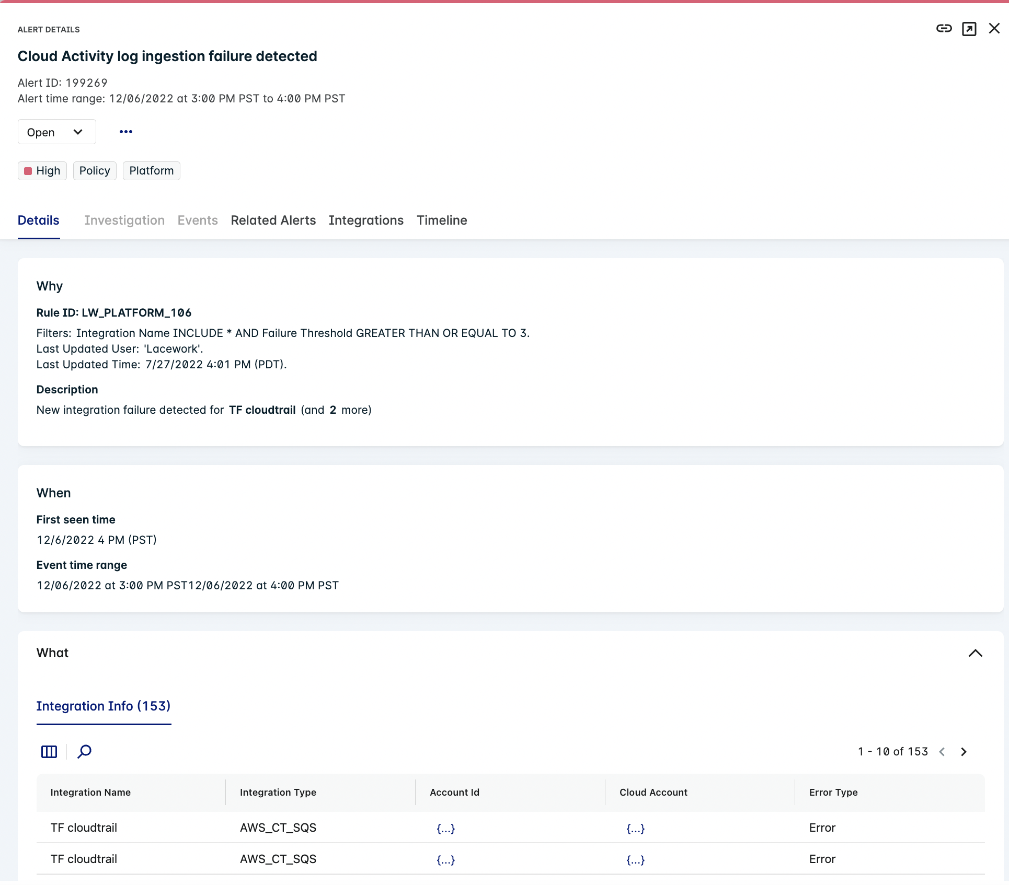Click the search icon in Integration Info
Image resolution: width=1009 pixels, height=885 pixels.
click(84, 752)
